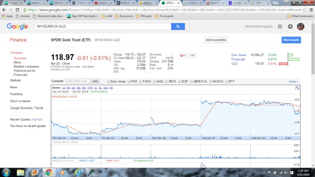
Task: Click the Enter ticker here field
Action: tap(78, 81)
